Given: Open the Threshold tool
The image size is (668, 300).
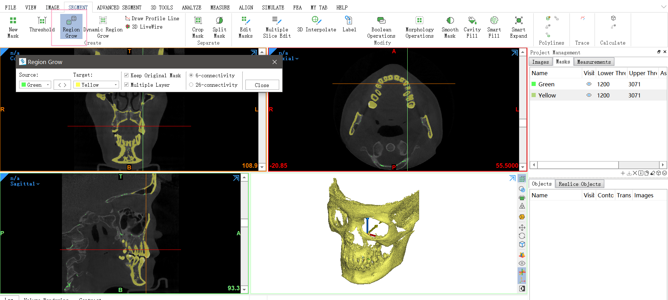Looking at the screenshot, I should tap(42, 24).
